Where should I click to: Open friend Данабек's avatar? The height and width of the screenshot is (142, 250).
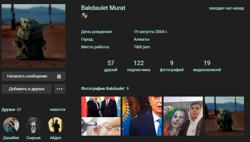11,125
